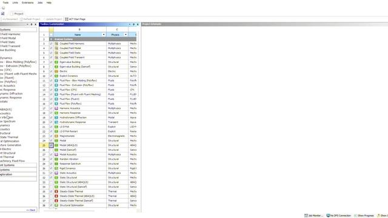Click the Steady-State Thermal red icon
This screenshot has width=388, height=218.
pos(56,191)
